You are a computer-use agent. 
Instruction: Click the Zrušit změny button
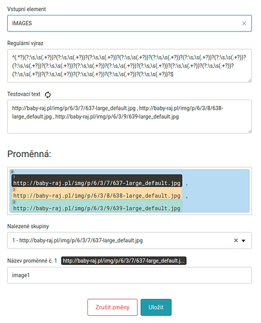[112, 307]
